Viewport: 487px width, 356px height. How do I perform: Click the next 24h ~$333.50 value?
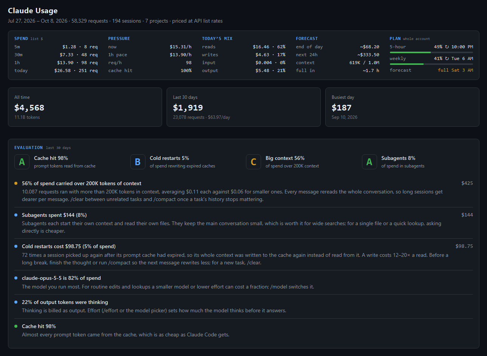point(368,55)
